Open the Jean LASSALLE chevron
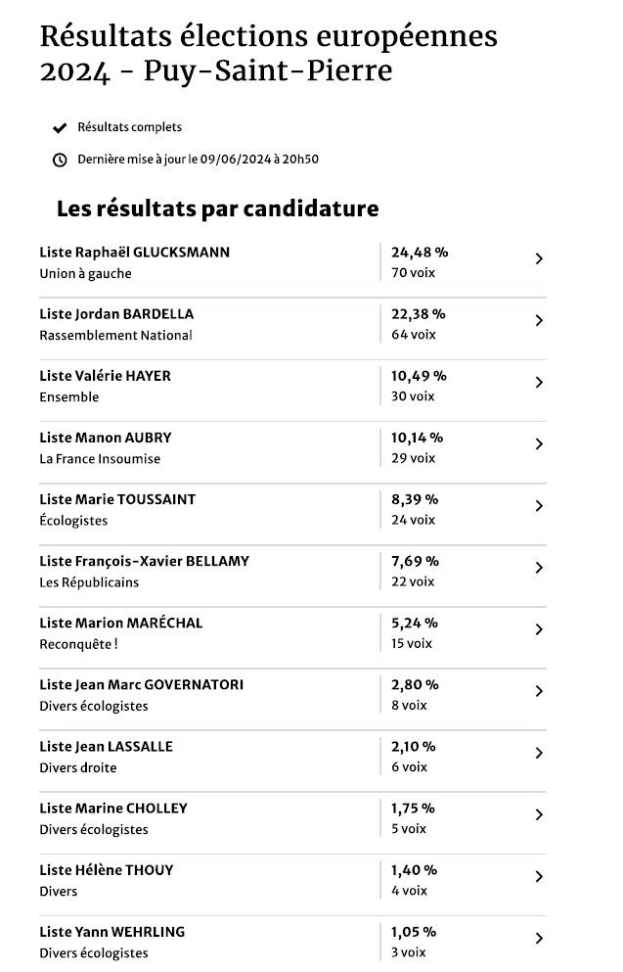Image resolution: width=623 pixels, height=972 pixels. (x=539, y=753)
